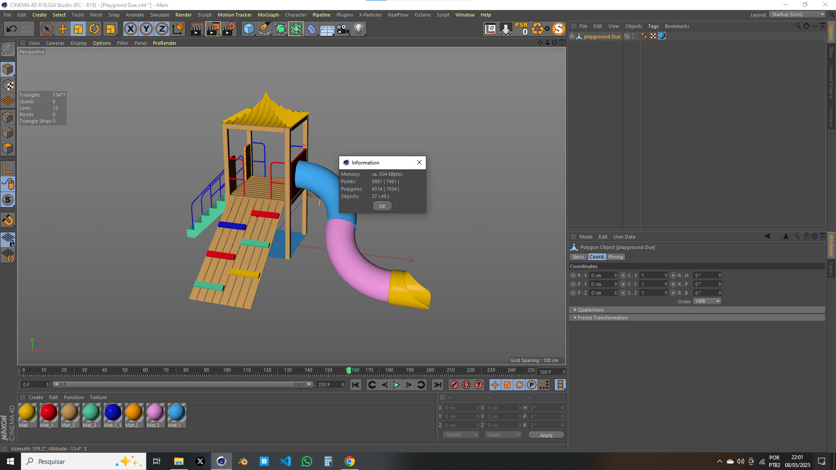Go to start of animation

pyautogui.click(x=356, y=385)
